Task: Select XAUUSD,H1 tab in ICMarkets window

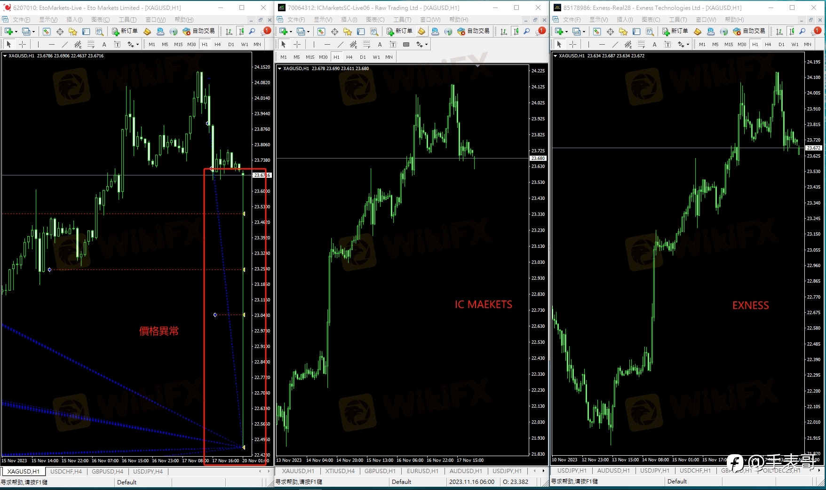Action: [298, 471]
